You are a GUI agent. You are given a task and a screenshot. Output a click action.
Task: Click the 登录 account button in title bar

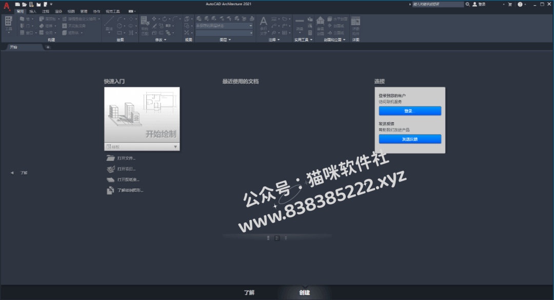[x=479, y=4]
